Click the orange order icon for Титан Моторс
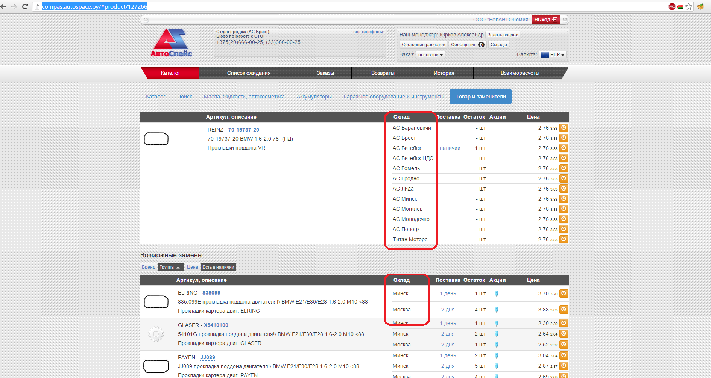Image resolution: width=711 pixels, height=378 pixels. click(564, 239)
